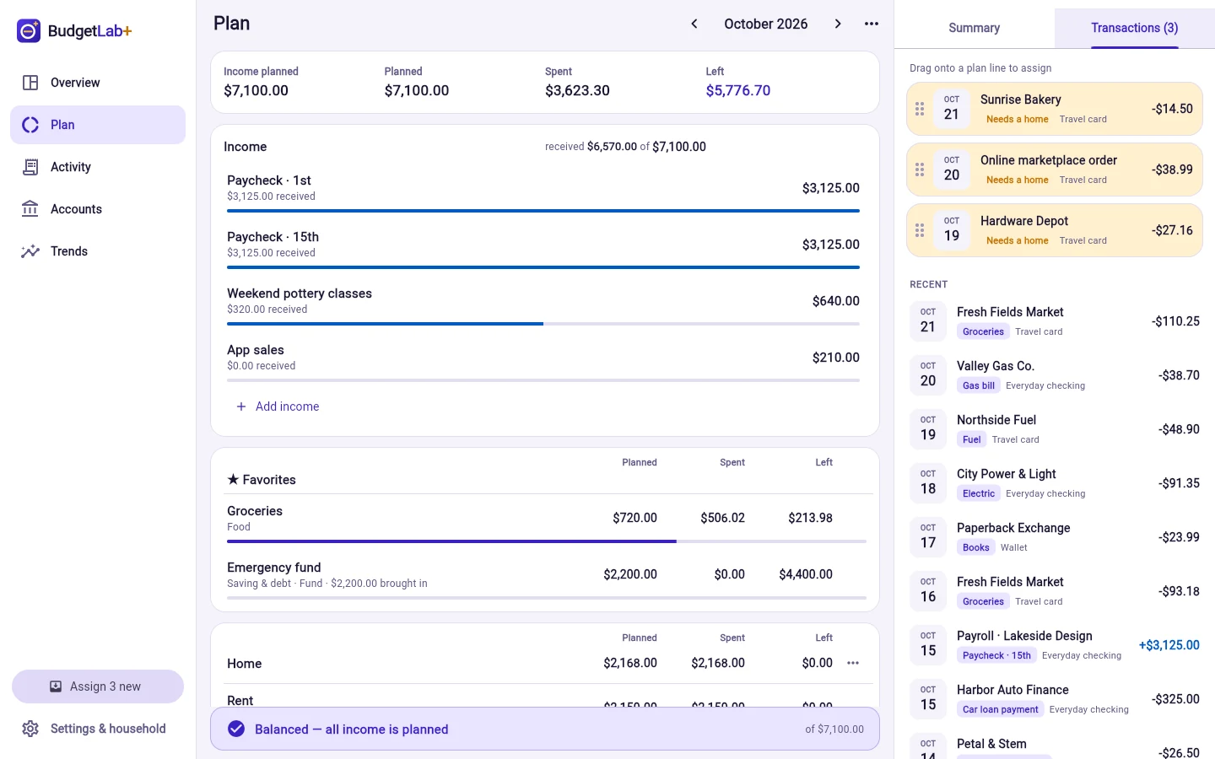Open the Plan more options menu
Image resolution: width=1215 pixels, height=759 pixels.
[x=872, y=24]
